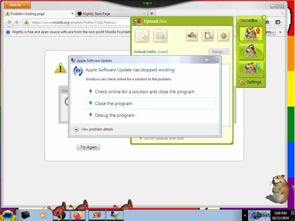Click the Apple Software Update sync icon
The height and width of the screenshot is (221, 295).
pos(78,71)
